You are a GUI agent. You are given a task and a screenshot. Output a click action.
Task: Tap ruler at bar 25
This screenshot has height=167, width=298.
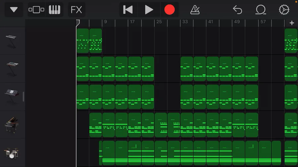159,22
